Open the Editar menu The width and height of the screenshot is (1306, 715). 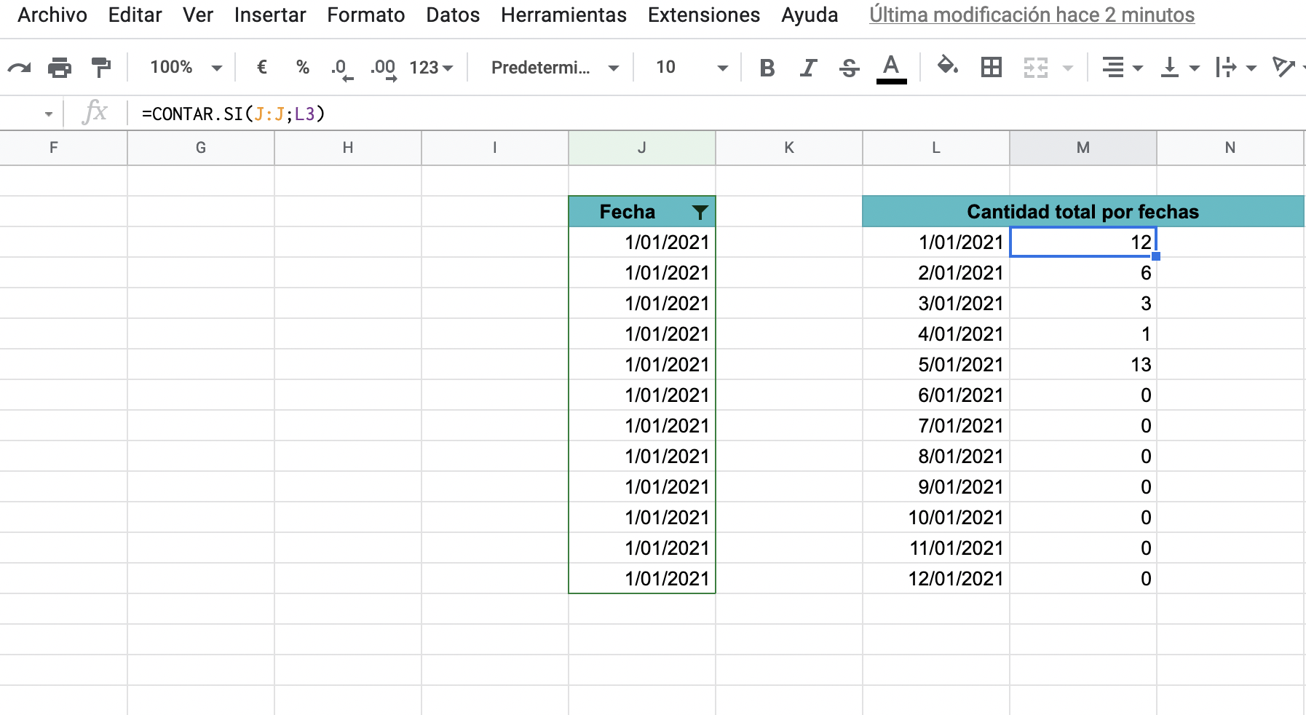pos(135,15)
